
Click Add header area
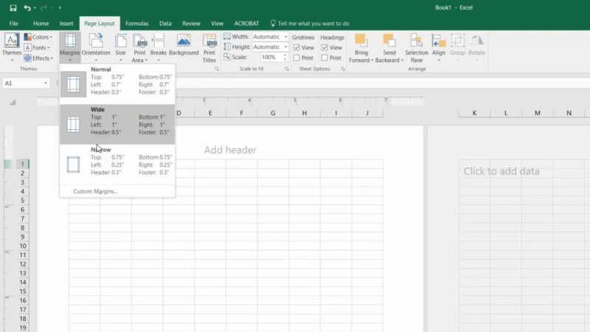230,150
